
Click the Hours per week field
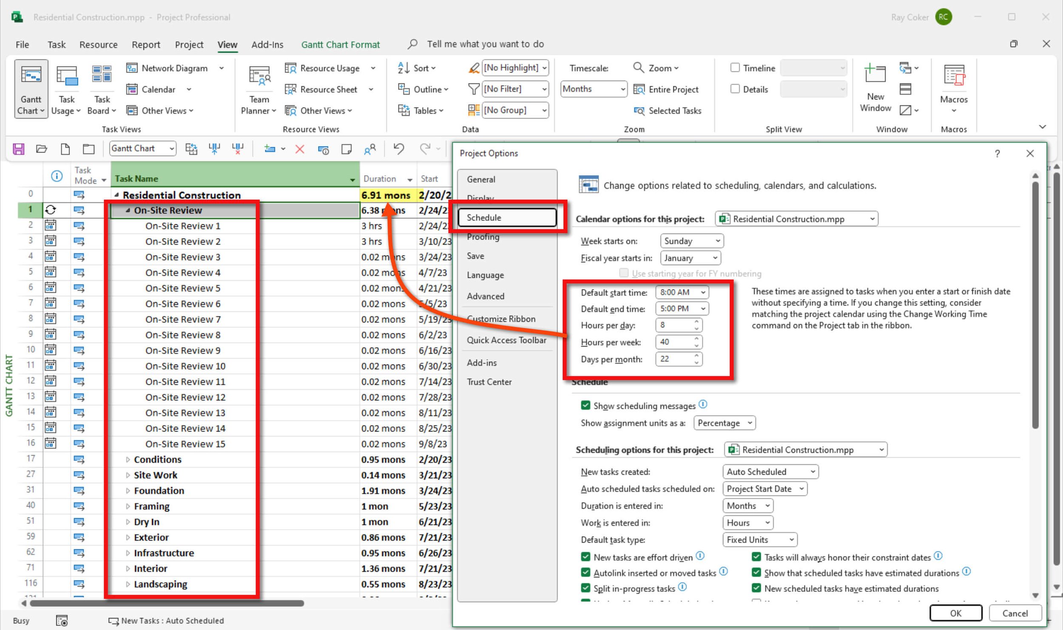coord(675,342)
